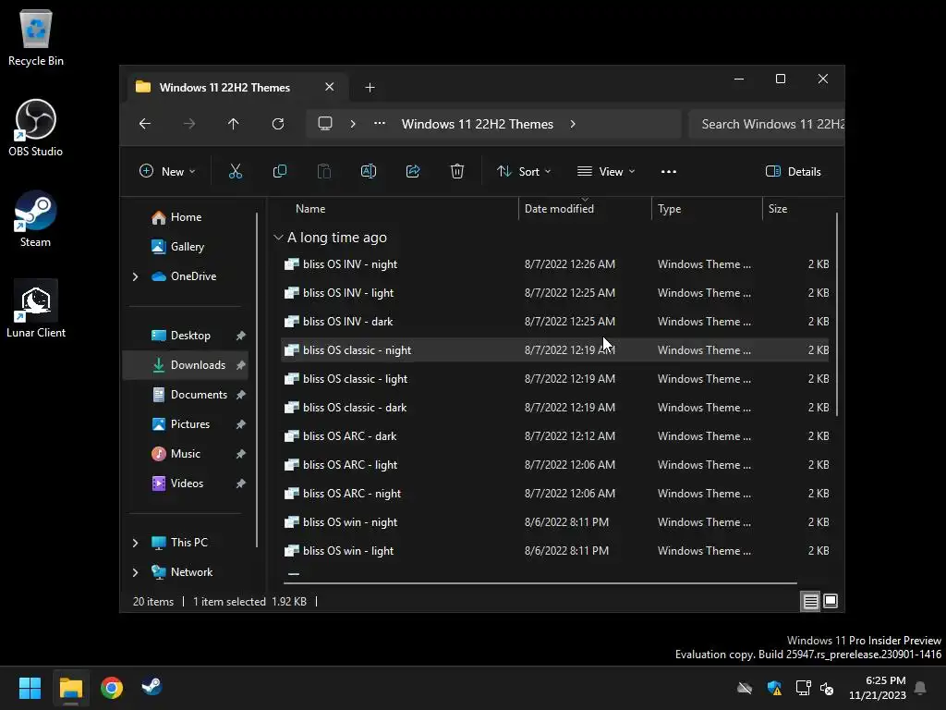The image size is (946, 710).
Task: Open the New dropdown menu
Action: (167, 171)
